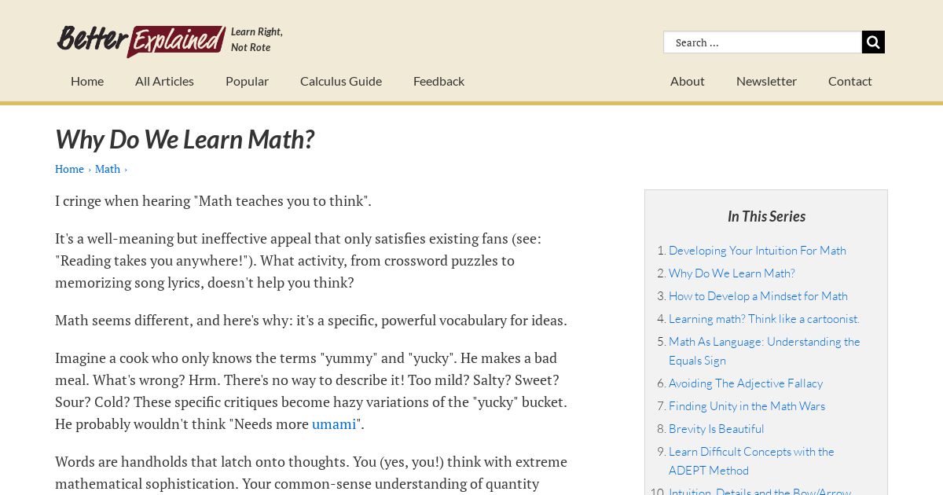Open How to Develop a Mindset for Math
Screen dimensions: 943x495
(x=758, y=296)
